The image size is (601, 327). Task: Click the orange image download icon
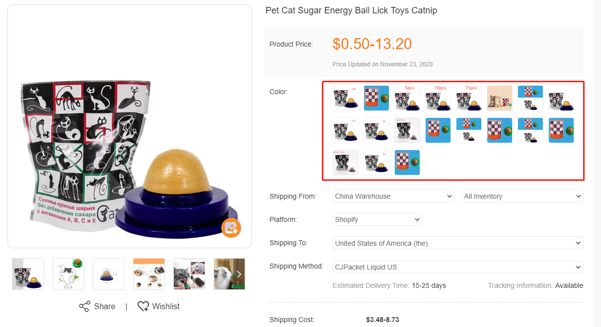coord(231,228)
